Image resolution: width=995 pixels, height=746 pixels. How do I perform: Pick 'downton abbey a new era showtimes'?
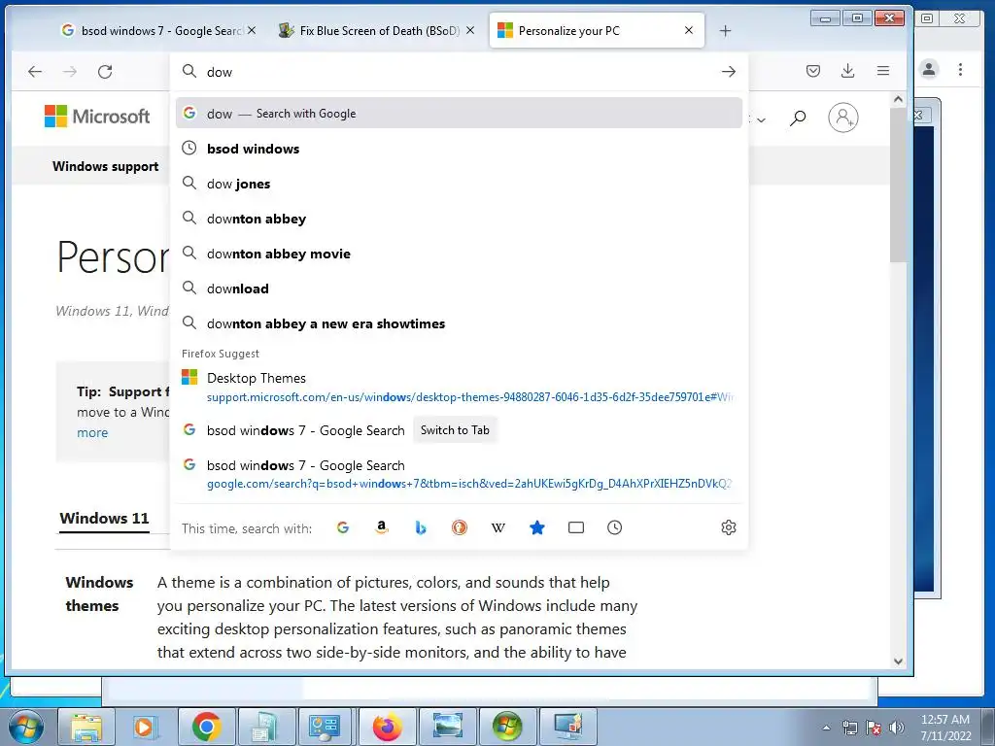point(459,322)
